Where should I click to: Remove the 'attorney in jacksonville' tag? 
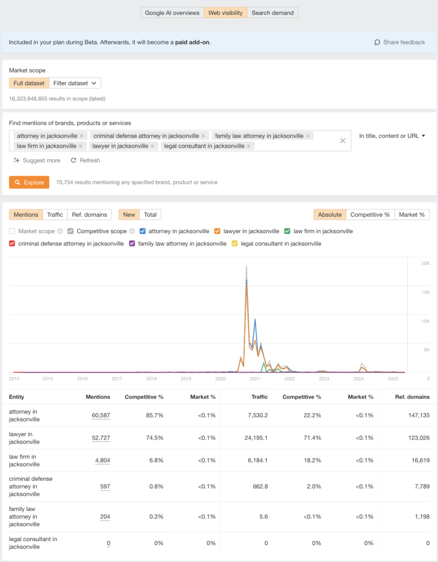click(x=82, y=136)
